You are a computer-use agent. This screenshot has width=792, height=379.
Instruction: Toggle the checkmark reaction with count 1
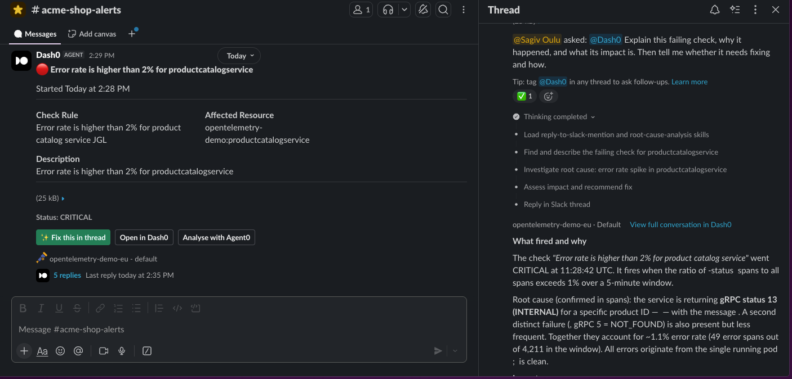coord(524,96)
